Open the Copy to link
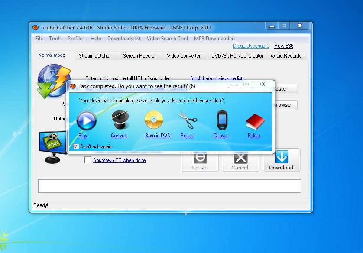The height and width of the screenshot is (253, 363). (221, 136)
